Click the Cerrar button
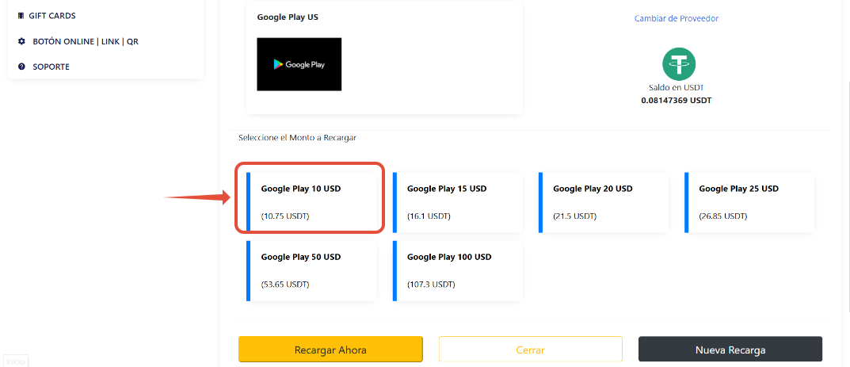850x367 pixels. click(530, 350)
